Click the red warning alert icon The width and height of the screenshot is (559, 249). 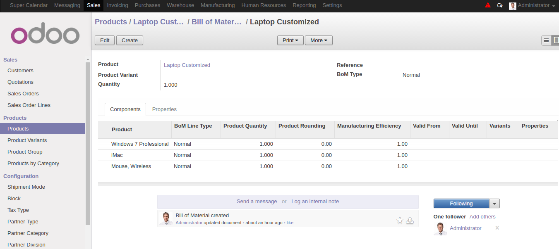[x=488, y=5]
